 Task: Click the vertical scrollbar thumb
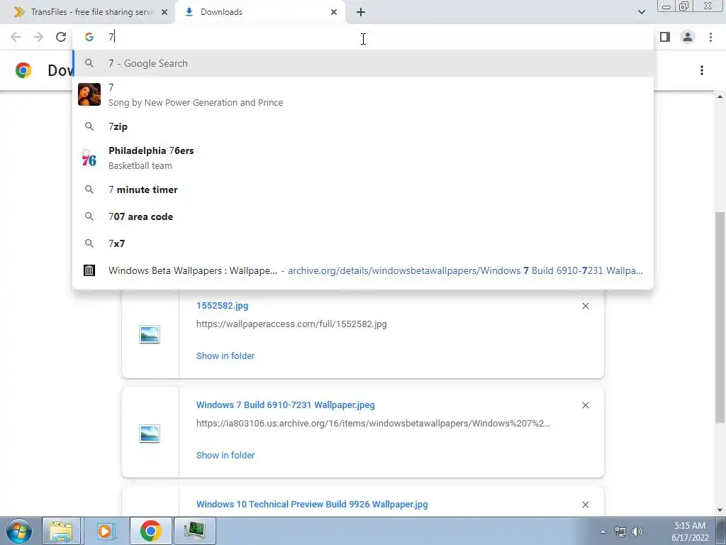coord(720,317)
